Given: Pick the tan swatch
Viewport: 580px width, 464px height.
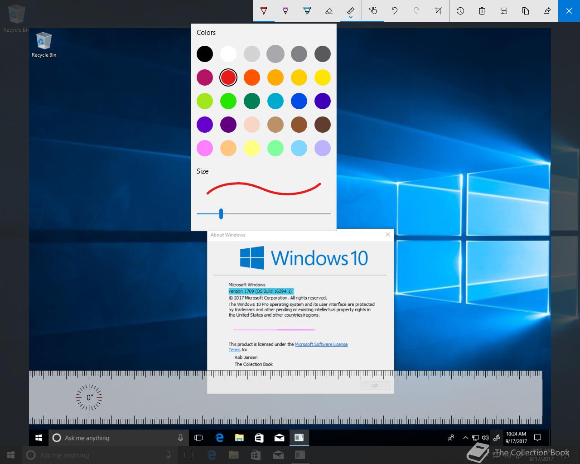Looking at the screenshot, I should point(275,125).
